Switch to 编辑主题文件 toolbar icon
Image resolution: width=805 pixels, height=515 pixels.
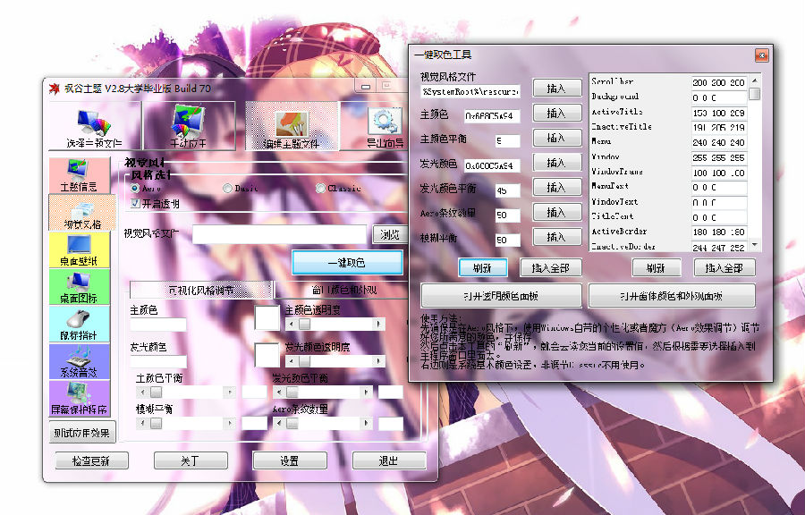(292, 126)
